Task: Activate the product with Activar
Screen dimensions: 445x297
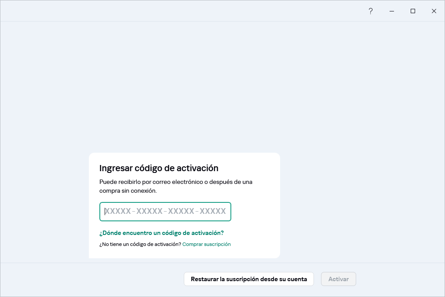Action: (338, 279)
